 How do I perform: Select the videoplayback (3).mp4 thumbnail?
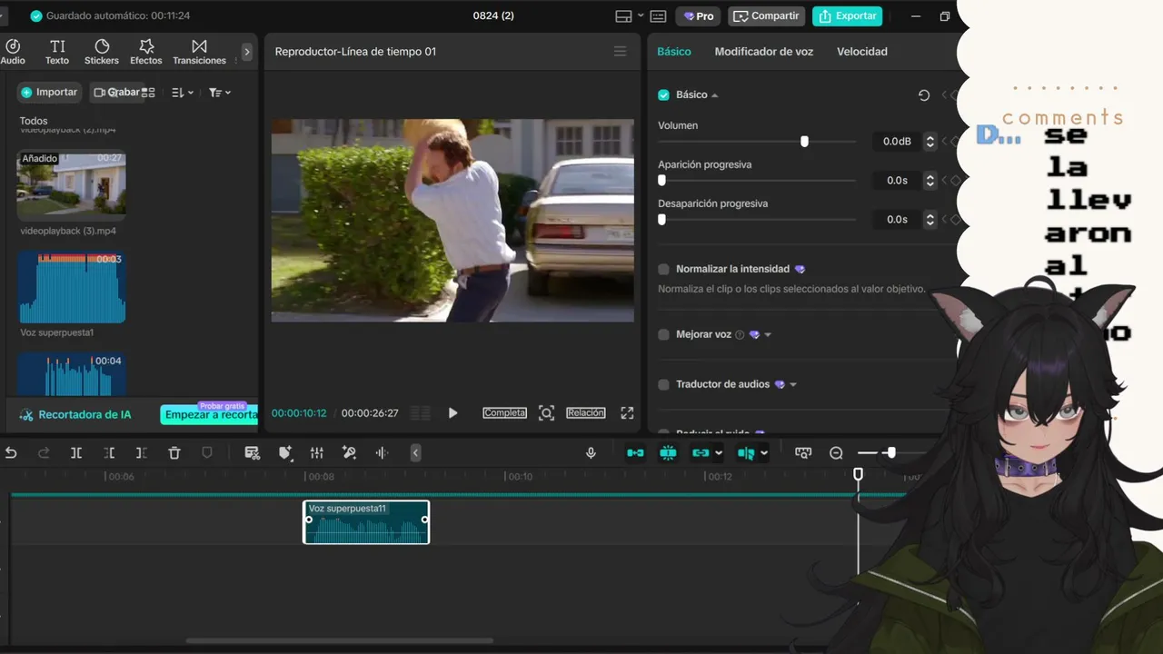tap(71, 185)
